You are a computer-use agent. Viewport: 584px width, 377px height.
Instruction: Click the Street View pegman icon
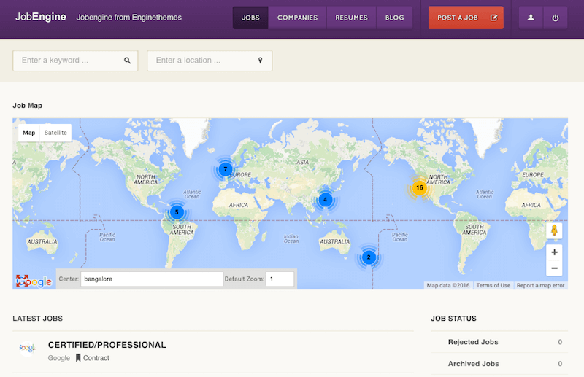point(554,230)
